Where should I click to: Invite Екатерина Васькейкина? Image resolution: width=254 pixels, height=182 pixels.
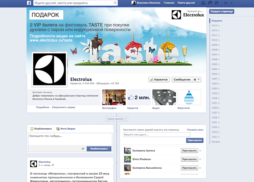point(189,168)
